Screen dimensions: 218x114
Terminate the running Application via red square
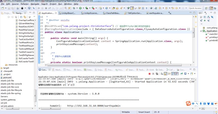coord(149,74)
